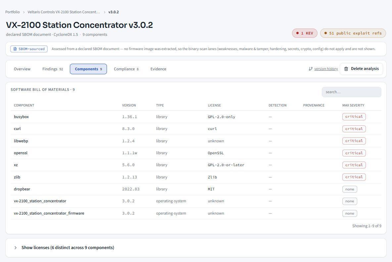Viewport: 392px width, 262px height.
Task: Click the none badge for dropbear
Action: pos(350,189)
